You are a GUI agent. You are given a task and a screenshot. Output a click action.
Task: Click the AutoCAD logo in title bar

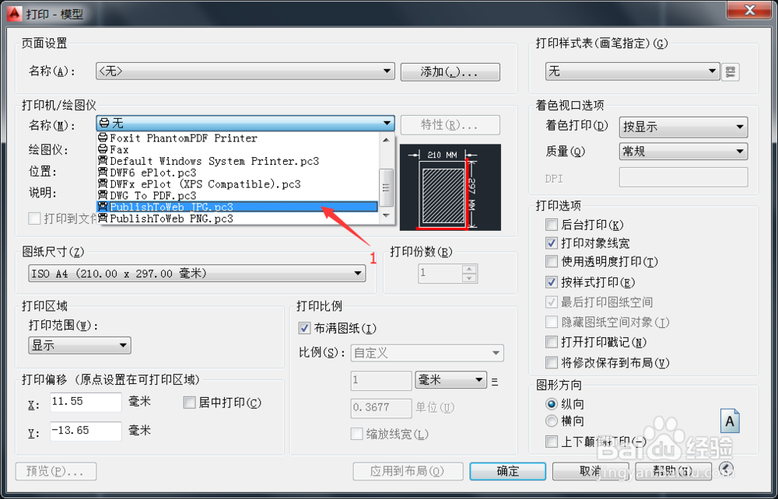point(14,13)
